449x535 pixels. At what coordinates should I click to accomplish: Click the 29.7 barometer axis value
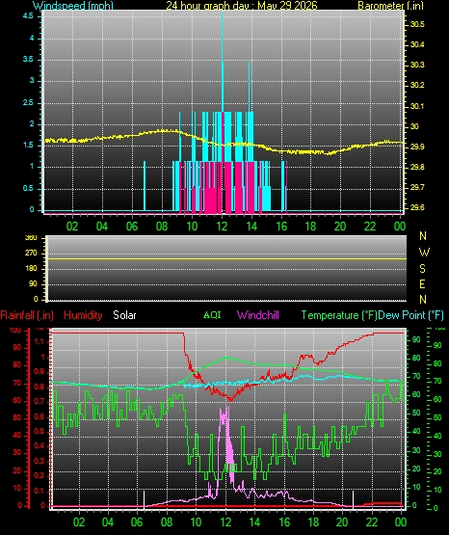[417, 187]
